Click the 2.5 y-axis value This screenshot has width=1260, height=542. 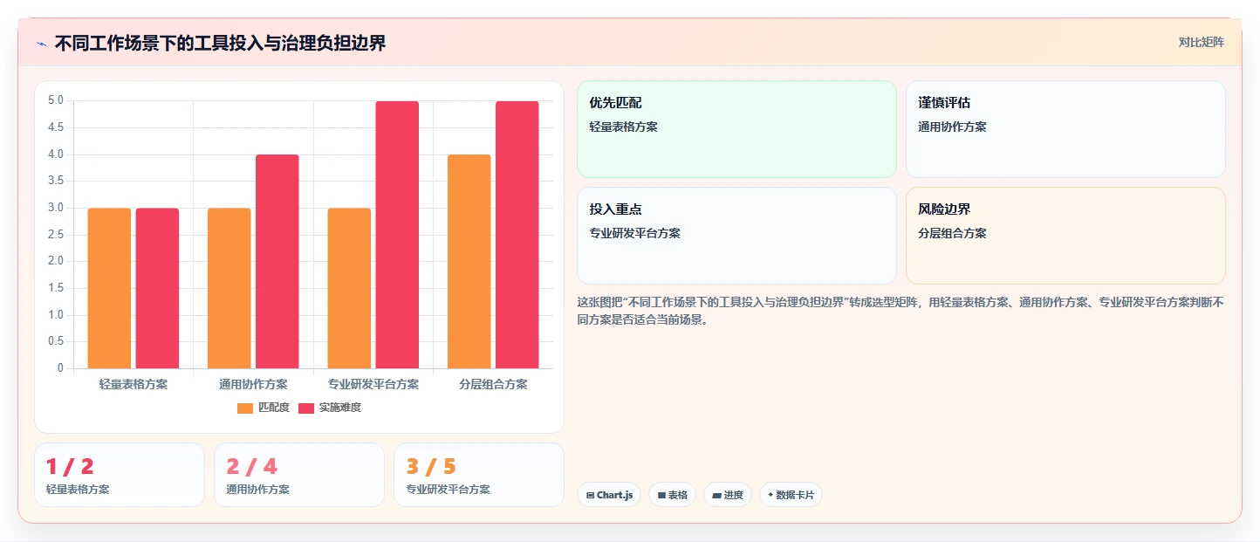coord(56,234)
